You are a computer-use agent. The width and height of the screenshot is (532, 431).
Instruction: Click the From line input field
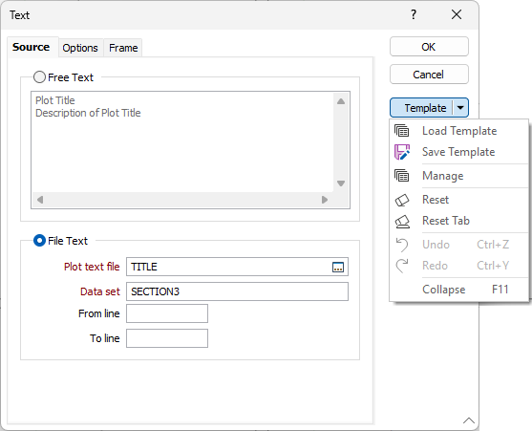(x=167, y=313)
